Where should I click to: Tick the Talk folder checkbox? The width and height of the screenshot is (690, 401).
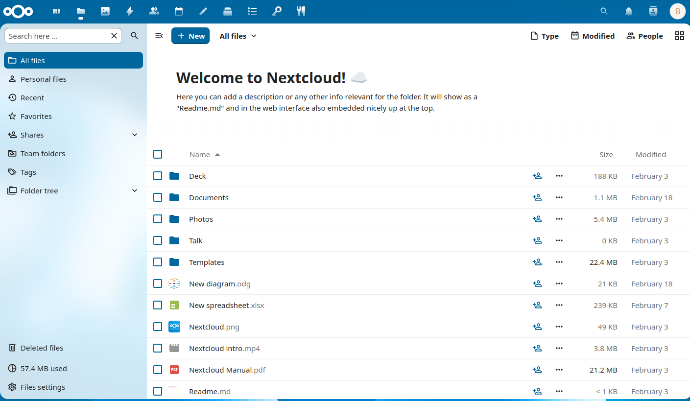158,240
